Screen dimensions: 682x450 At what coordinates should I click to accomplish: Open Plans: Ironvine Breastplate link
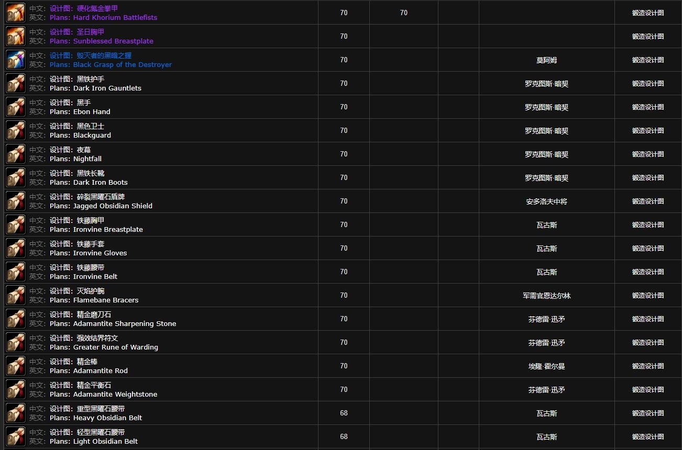(96, 229)
